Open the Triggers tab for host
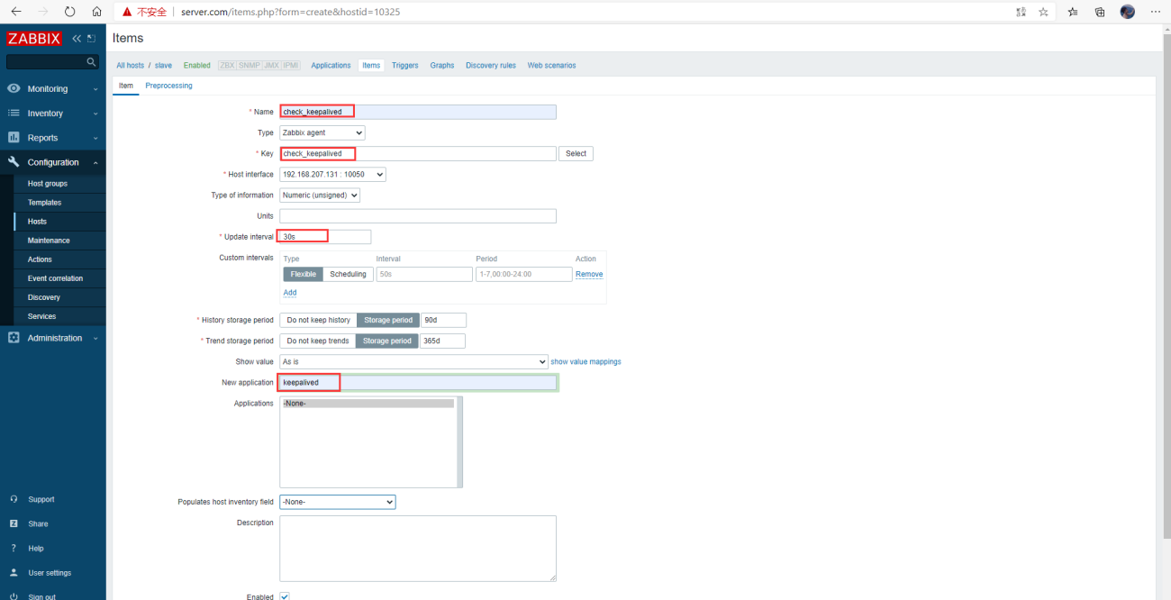The height and width of the screenshot is (600, 1171). [404, 66]
